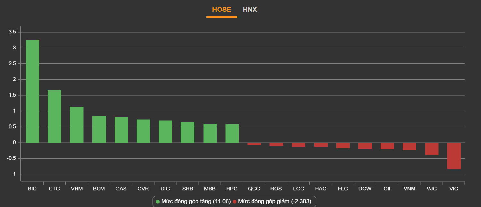Toggle the 'Mức đóng góp giảm' legend series
Image resolution: width=481 pixels, height=207 pixels.
pyautogui.click(x=274, y=202)
